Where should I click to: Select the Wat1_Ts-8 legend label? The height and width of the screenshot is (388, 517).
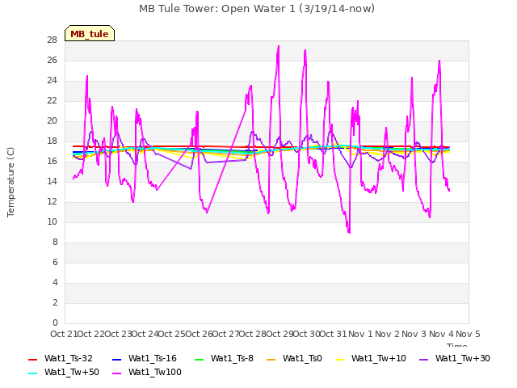(x=232, y=358)
